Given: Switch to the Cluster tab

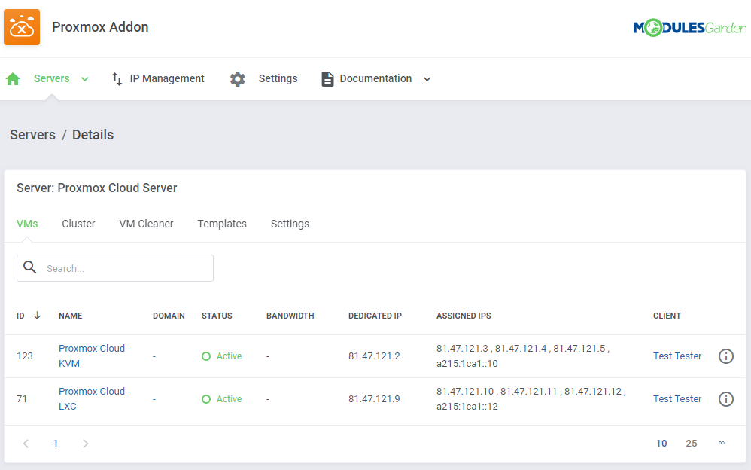Looking at the screenshot, I should (78, 224).
